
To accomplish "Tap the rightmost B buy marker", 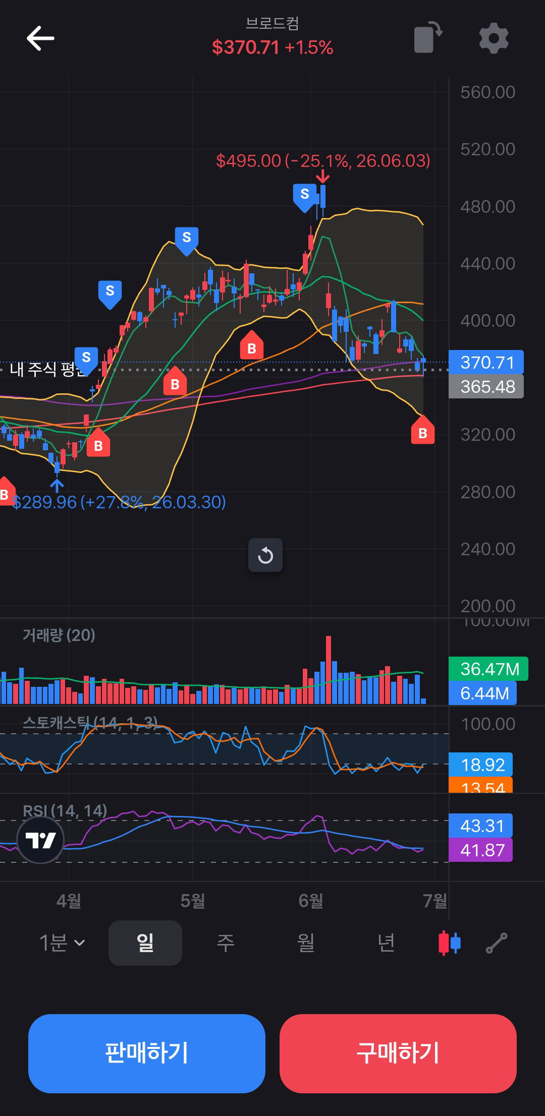I will coord(423,430).
